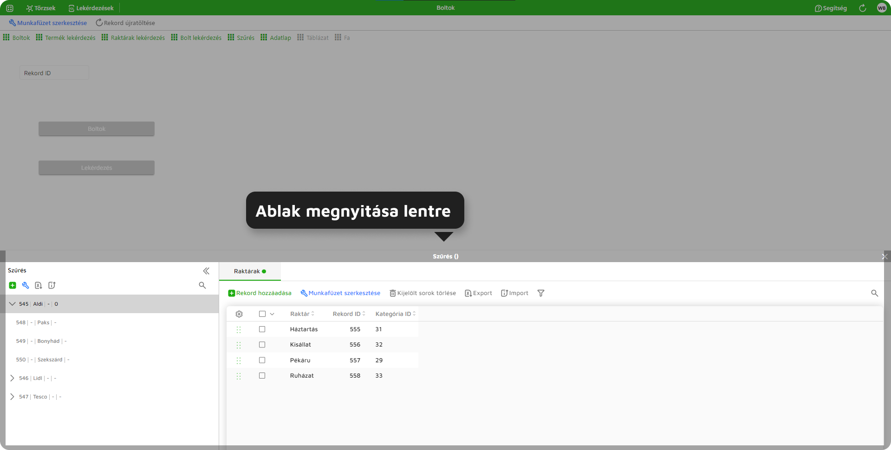Close the Szűrés bottom window
This screenshot has height=450, width=891.
884,257
